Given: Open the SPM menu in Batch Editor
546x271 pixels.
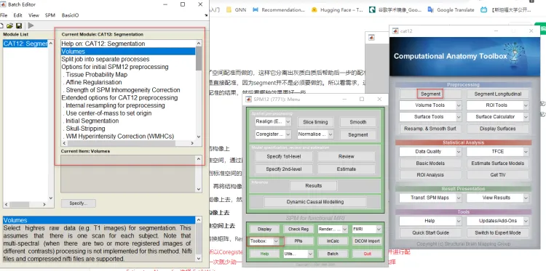Looking at the screenshot, I should pos(50,15).
